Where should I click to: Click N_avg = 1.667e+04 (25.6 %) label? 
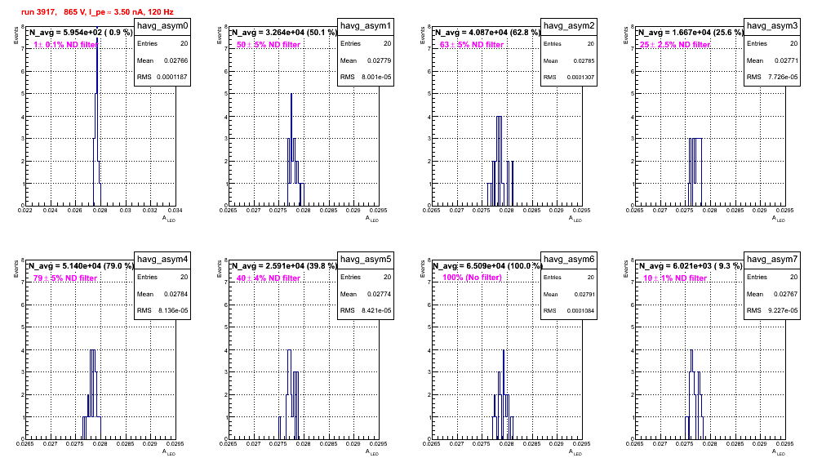pos(691,33)
